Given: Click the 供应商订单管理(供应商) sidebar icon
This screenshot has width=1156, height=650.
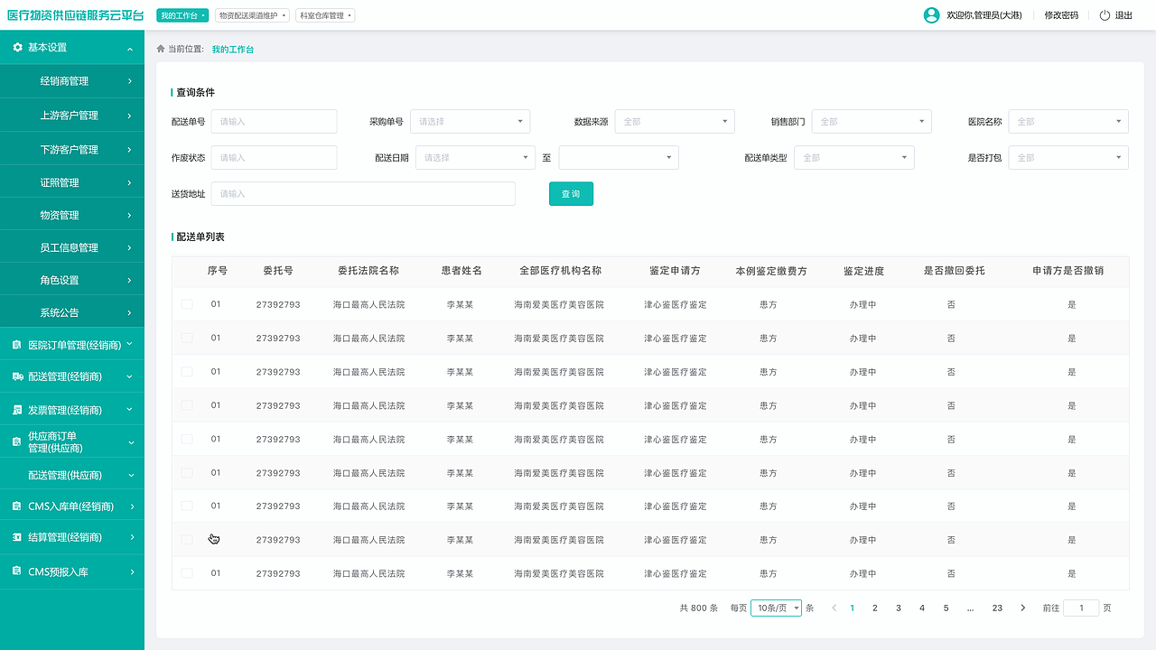Looking at the screenshot, I should (17, 442).
